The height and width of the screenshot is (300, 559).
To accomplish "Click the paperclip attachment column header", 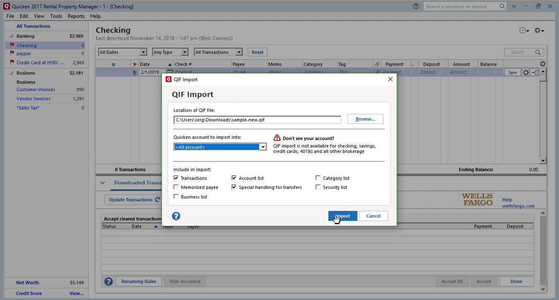I will click(x=376, y=64).
